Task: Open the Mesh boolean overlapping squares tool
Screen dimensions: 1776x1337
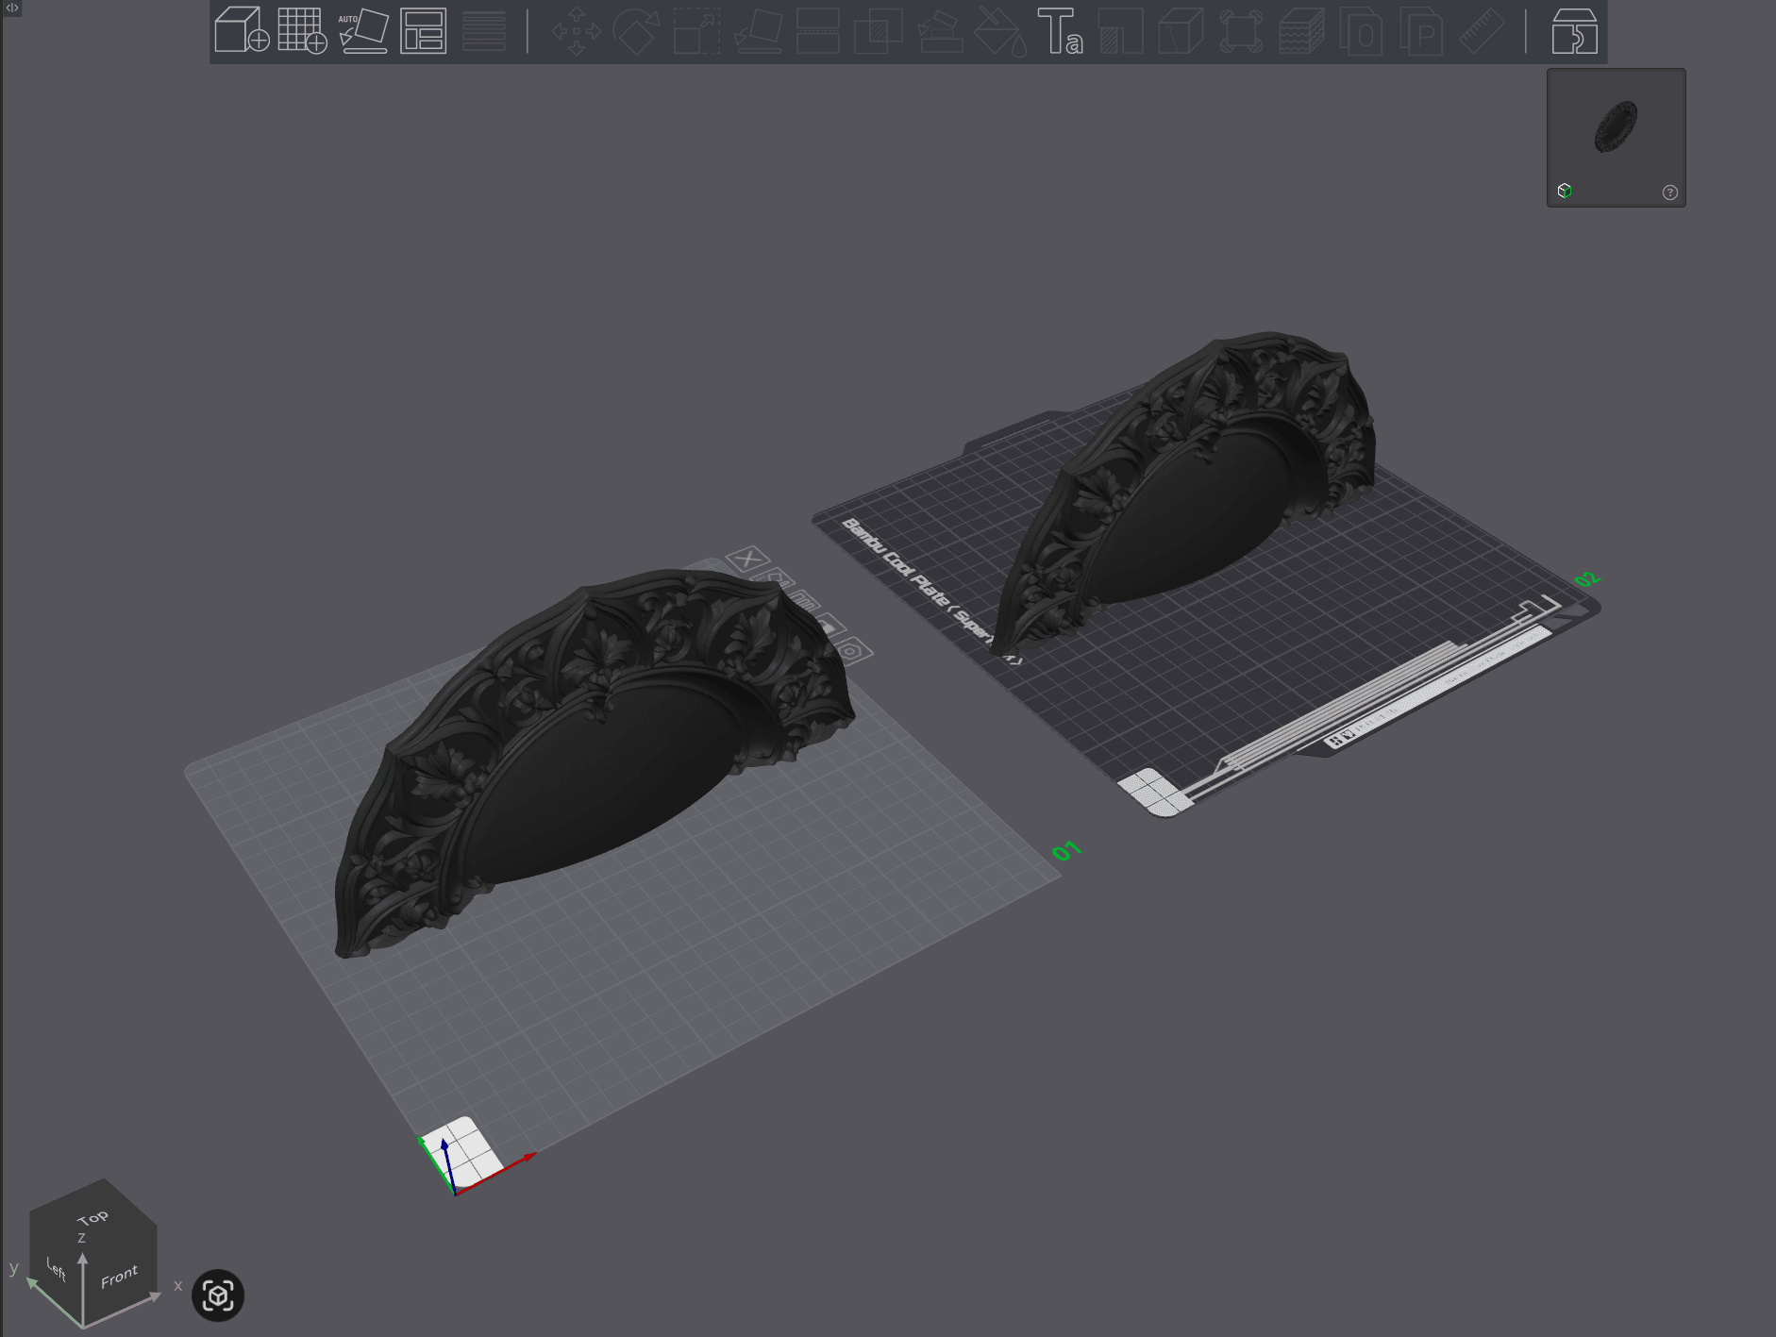Action: pos(878,30)
